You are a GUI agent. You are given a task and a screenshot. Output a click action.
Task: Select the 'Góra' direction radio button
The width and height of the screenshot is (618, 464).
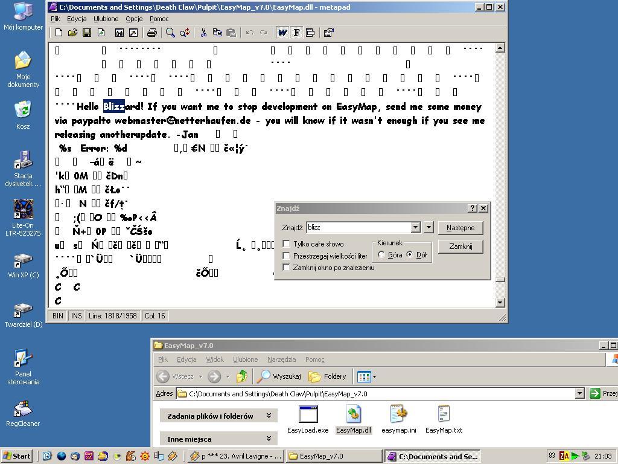click(x=381, y=255)
